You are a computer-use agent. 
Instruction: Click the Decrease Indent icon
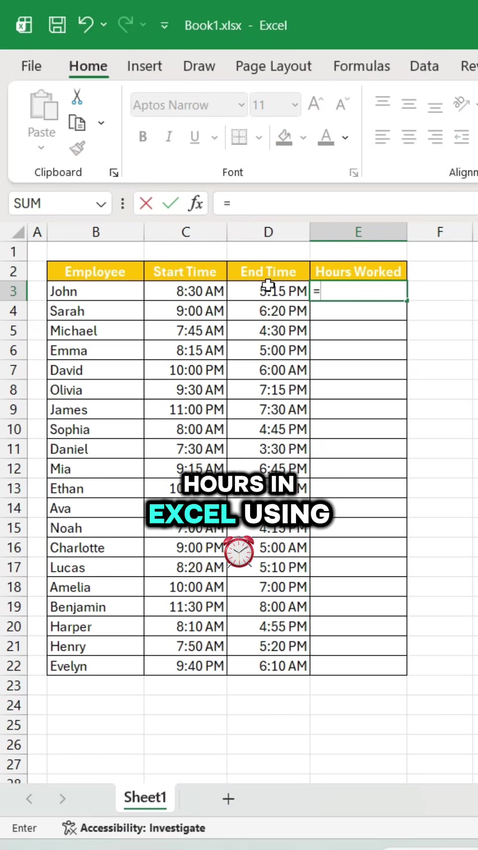pyautogui.click(x=461, y=137)
